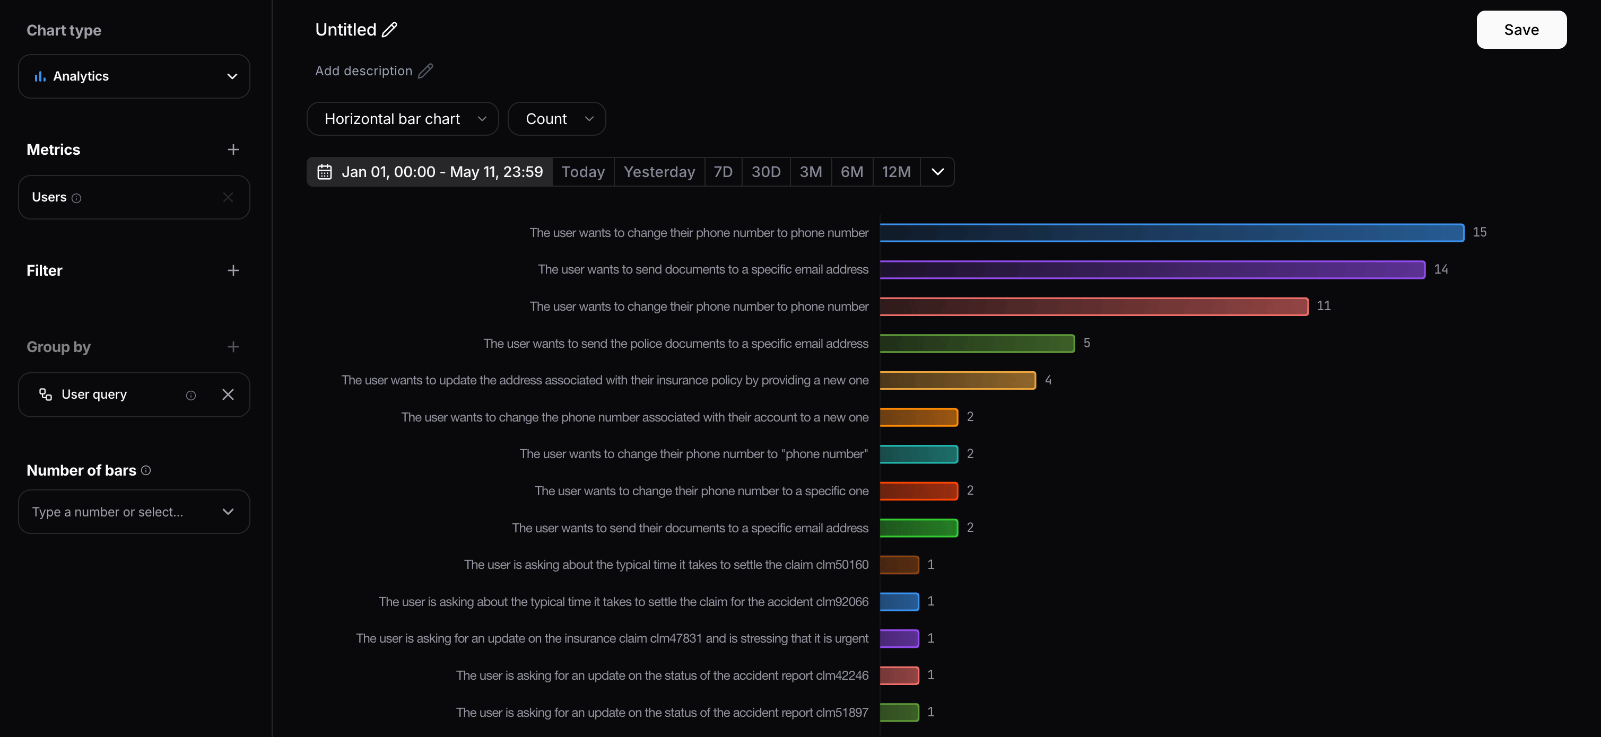The image size is (1601, 737).
Task: Open the Count dropdown
Action: coord(557,119)
